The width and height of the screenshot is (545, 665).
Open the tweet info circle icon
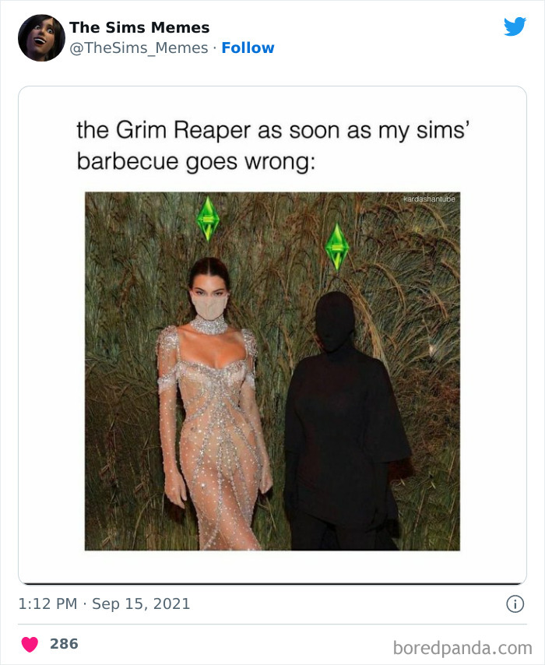coord(515,604)
